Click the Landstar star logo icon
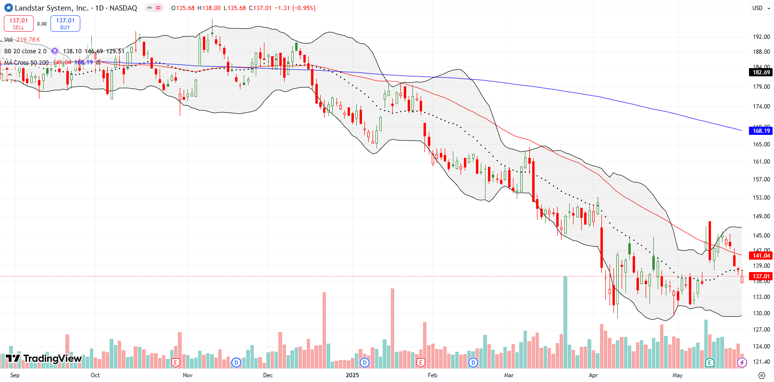774x382 pixels. 8,8
